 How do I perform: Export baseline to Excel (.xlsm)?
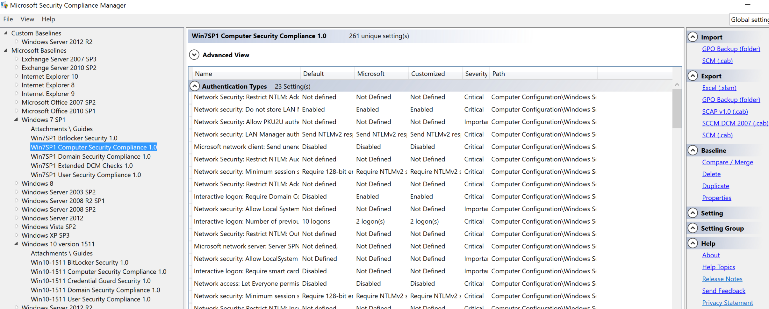click(x=719, y=88)
